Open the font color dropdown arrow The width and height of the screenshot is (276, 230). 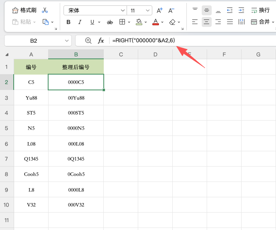click(162, 22)
